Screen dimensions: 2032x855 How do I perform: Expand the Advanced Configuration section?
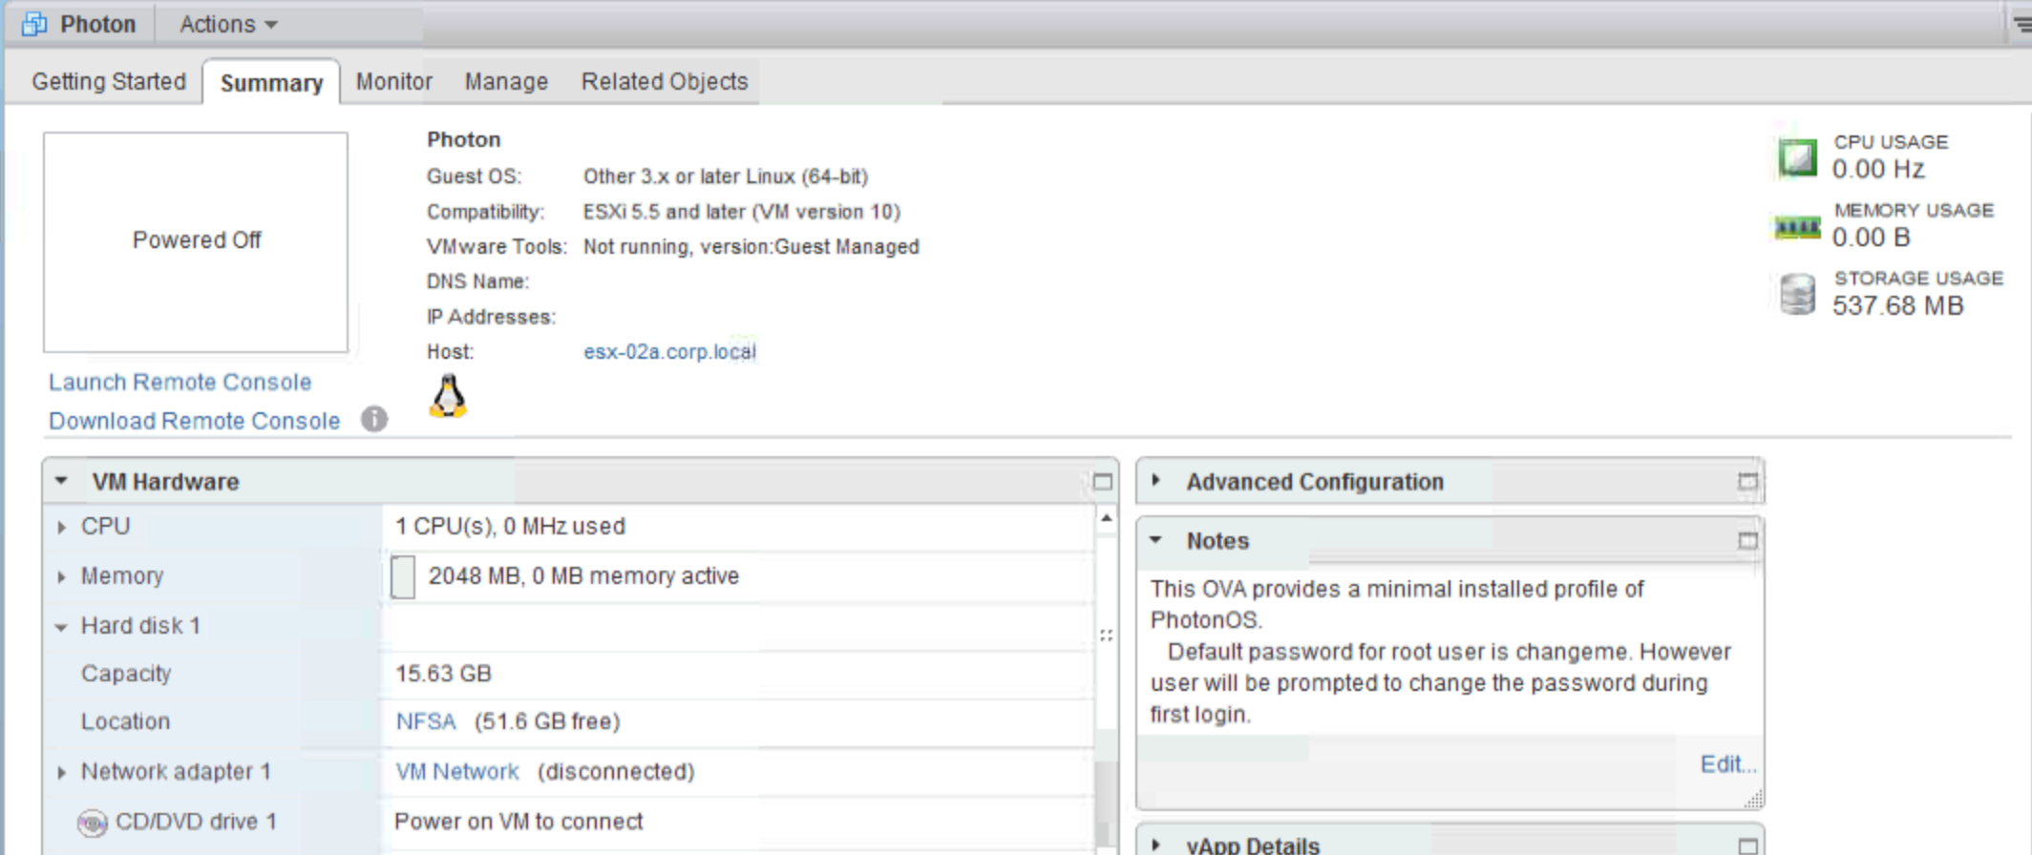click(x=1156, y=481)
